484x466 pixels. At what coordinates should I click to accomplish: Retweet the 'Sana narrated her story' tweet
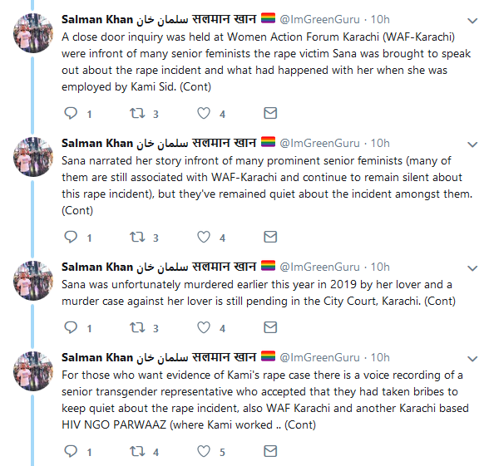(x=137, y=237)
